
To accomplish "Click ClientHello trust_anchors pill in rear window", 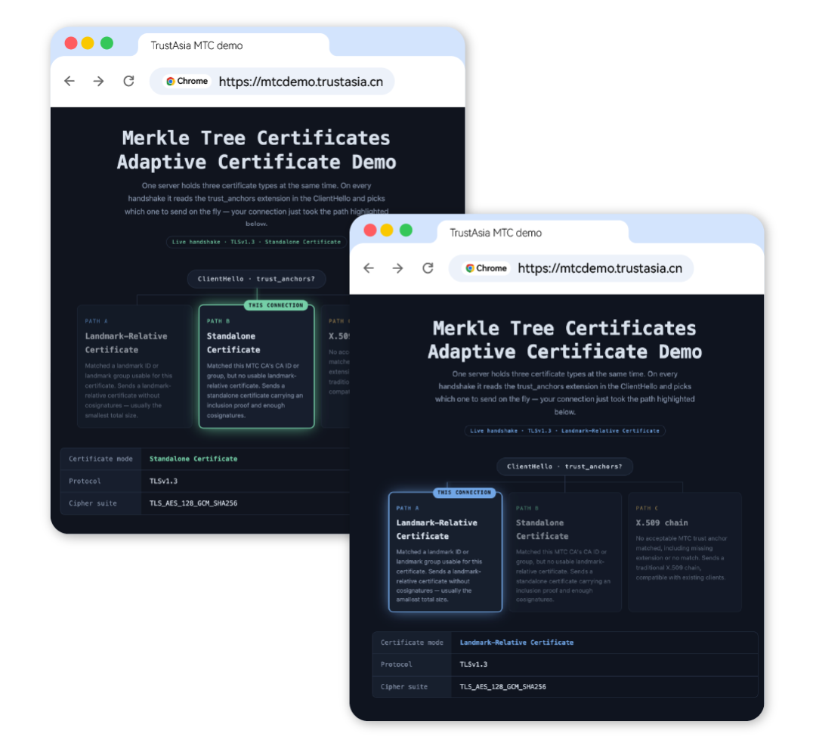I will coord(257,279).
